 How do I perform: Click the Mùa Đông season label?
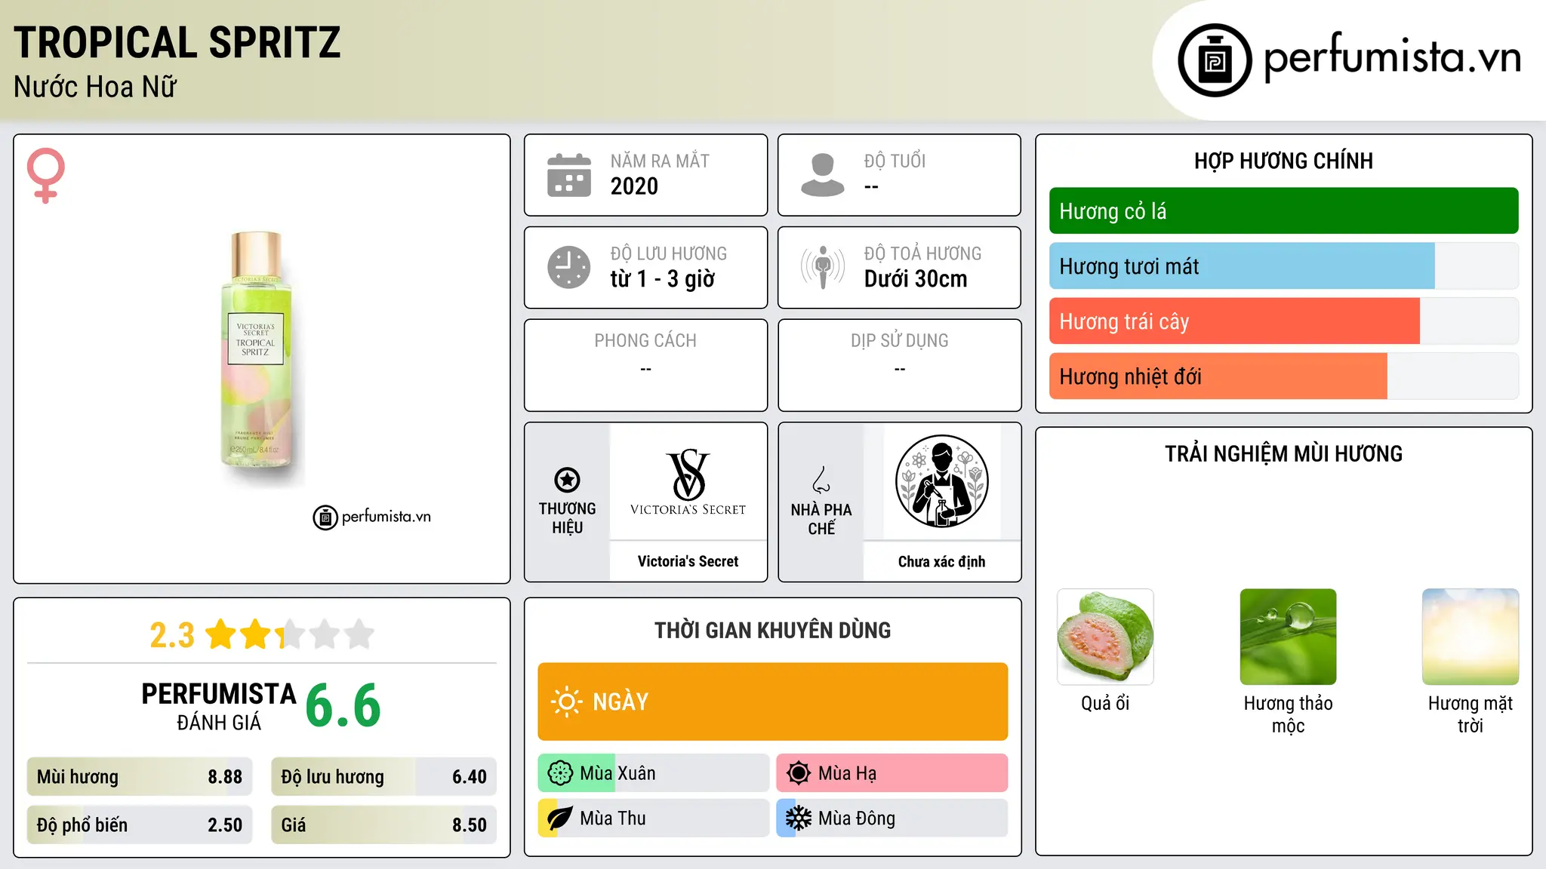[857, 818]
